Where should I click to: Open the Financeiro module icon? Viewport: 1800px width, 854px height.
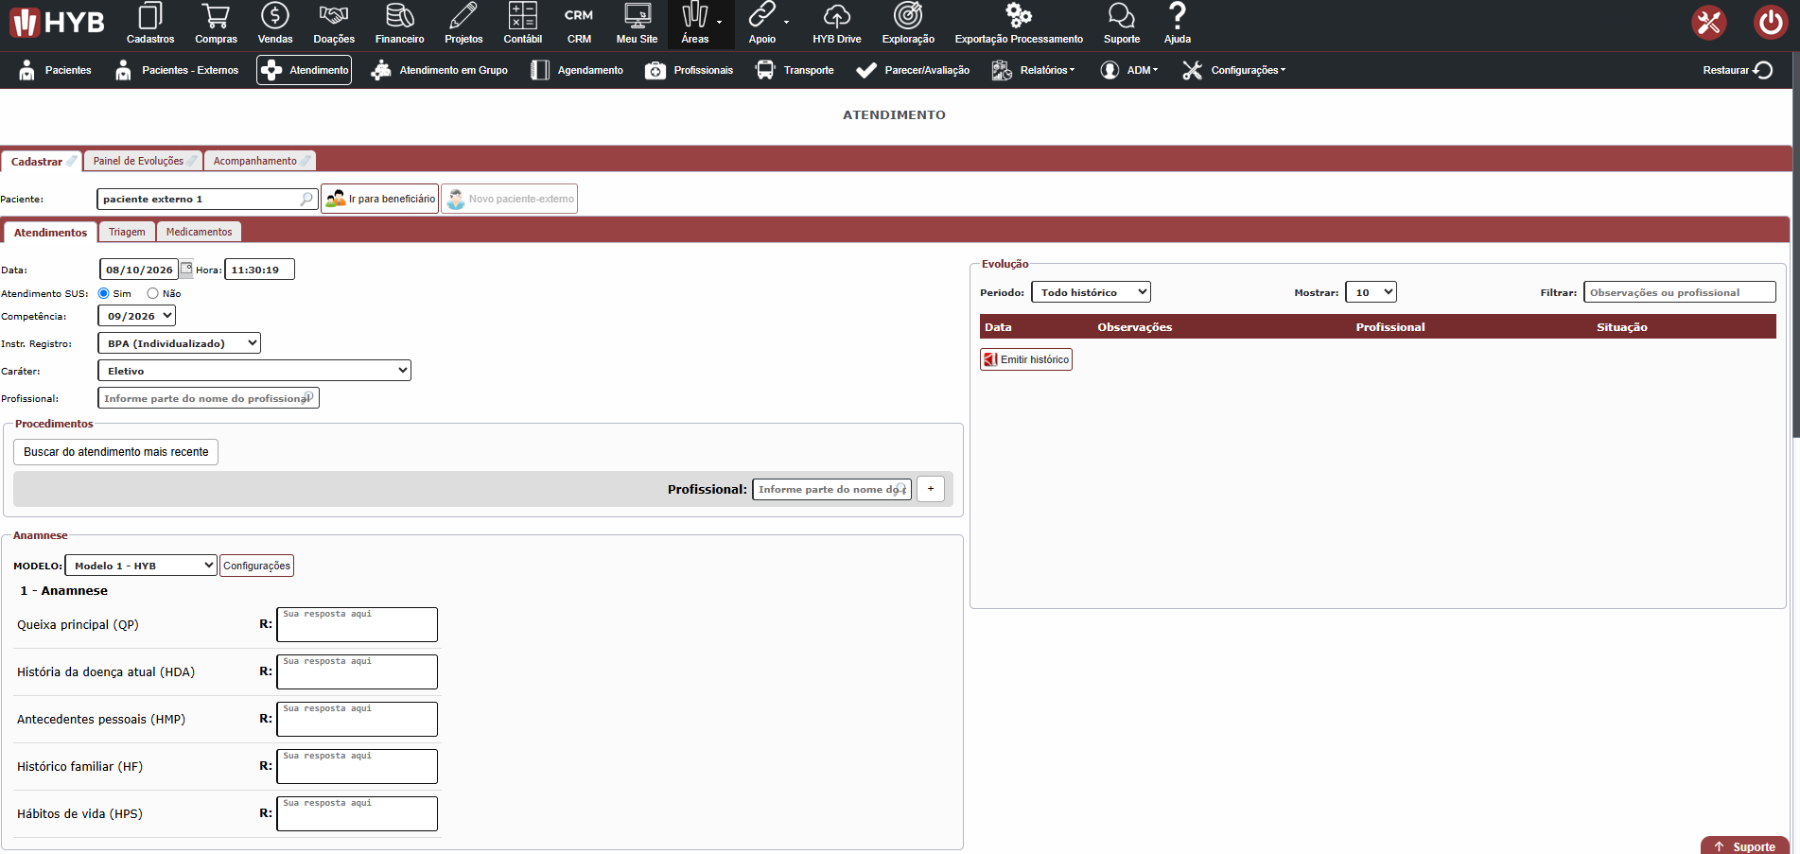coord(399,15)
